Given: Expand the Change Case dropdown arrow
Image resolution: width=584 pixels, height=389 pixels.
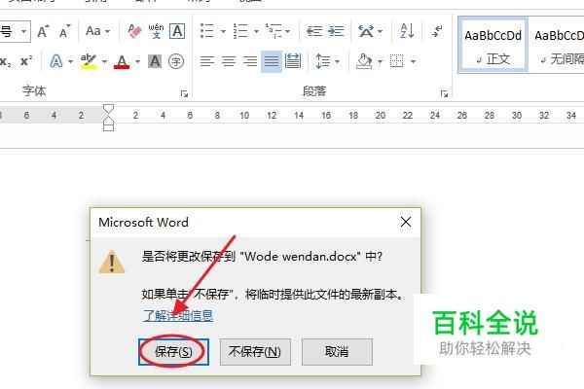Looking at the screenshot, I should [x=108, y=31].
